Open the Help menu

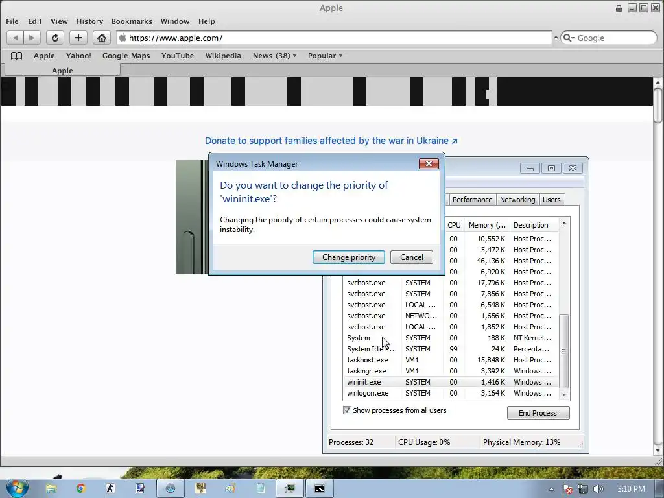[207, 21]
